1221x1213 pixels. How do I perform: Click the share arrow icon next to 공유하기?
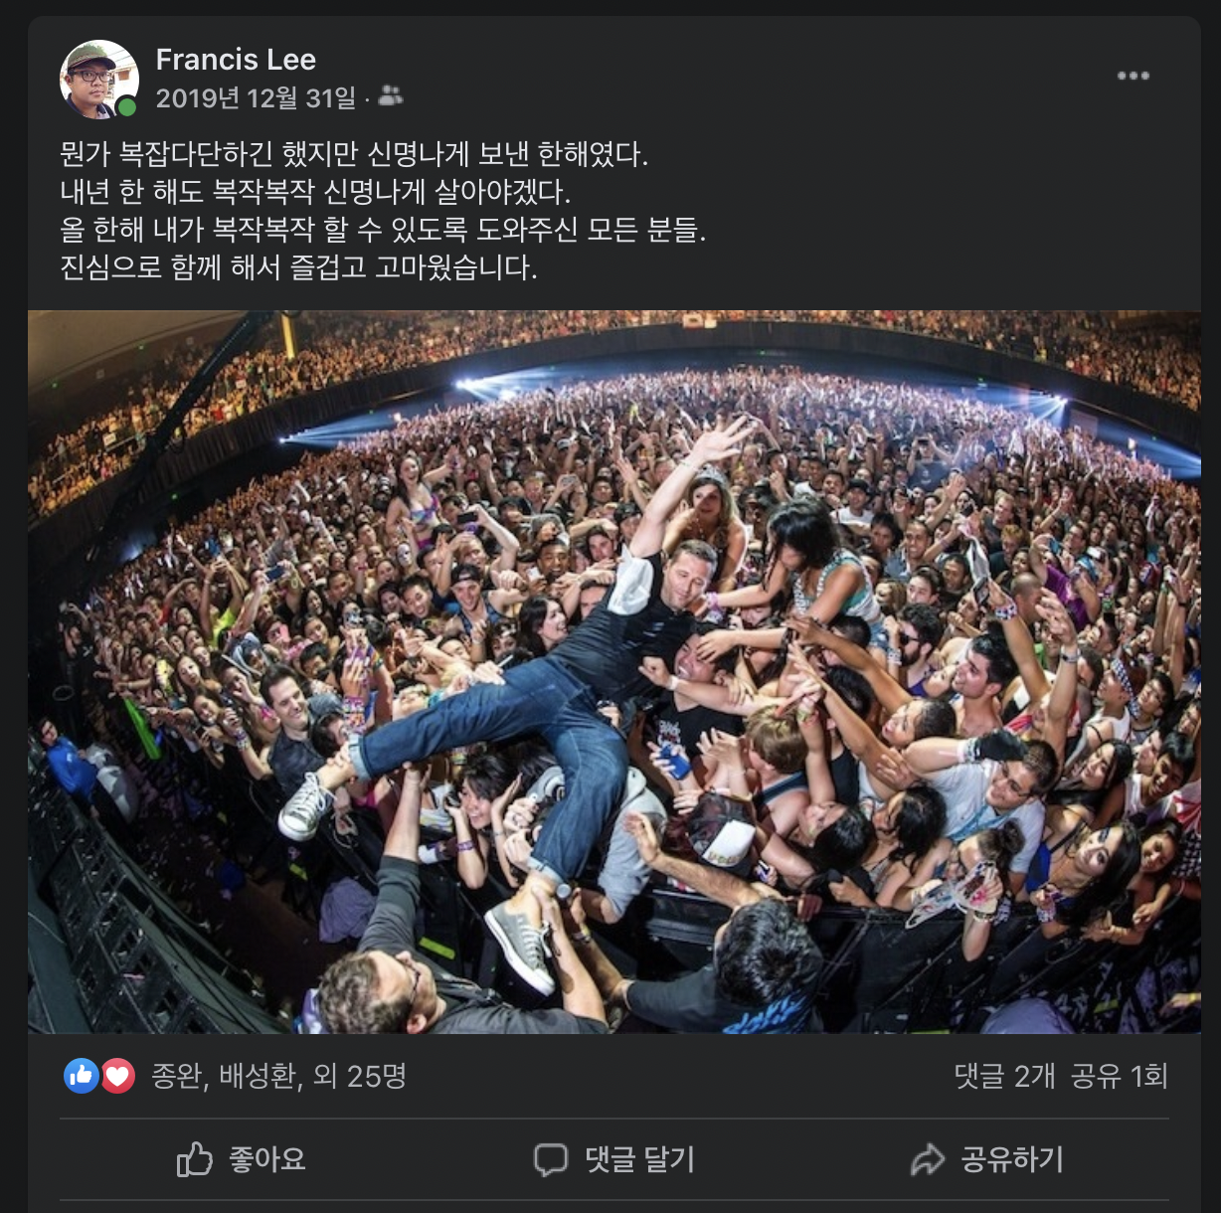pos(927,1159)
